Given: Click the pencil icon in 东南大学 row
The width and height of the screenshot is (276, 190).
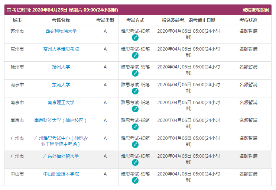Looking at the screenshot, I should (135, 91).
